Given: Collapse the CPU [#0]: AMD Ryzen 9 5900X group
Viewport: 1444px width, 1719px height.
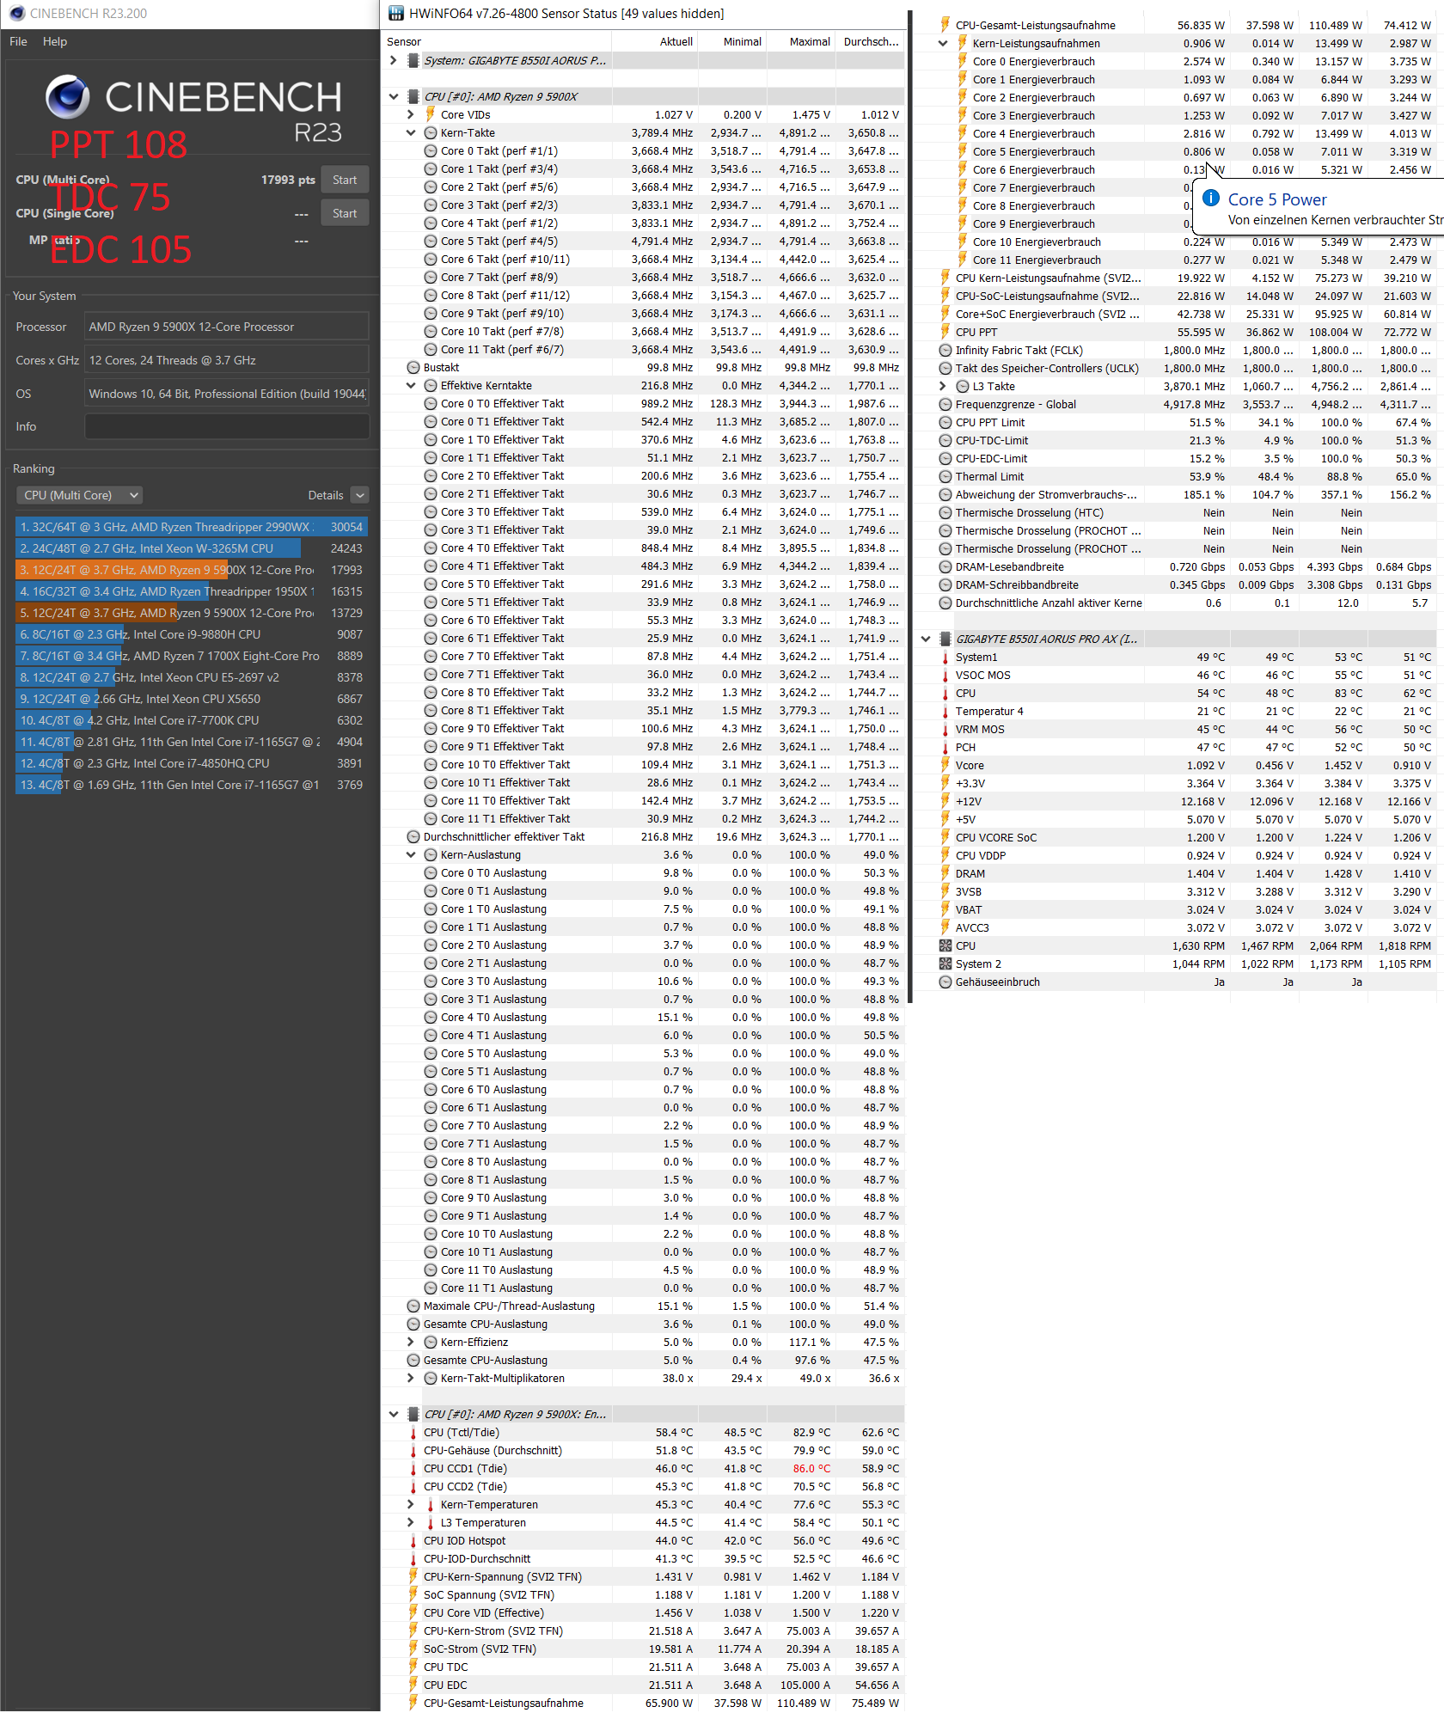Looking at the screenshot, I should click(394, 96).
